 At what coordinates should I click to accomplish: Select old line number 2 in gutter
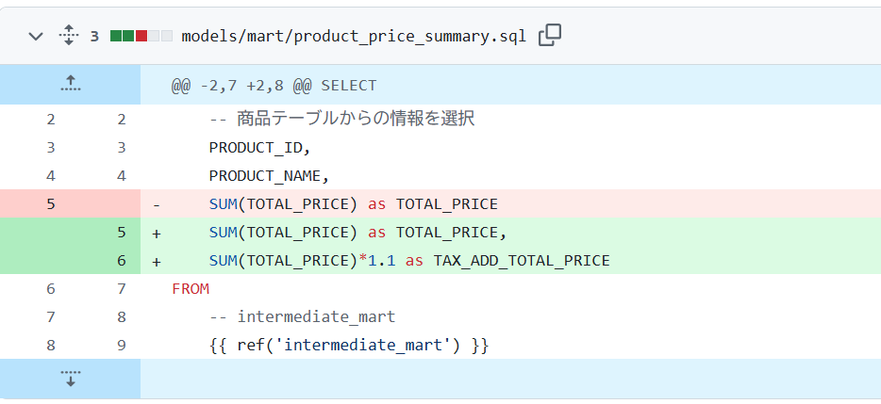[x=51, y=119]
